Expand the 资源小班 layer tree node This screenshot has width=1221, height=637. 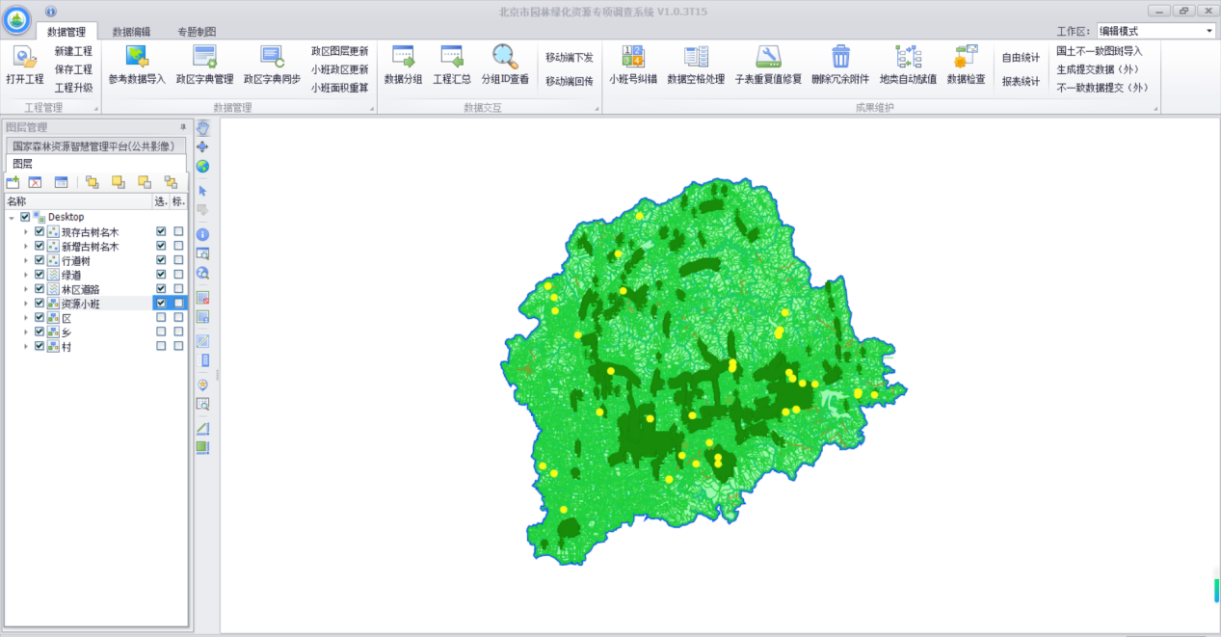[26, 304]
